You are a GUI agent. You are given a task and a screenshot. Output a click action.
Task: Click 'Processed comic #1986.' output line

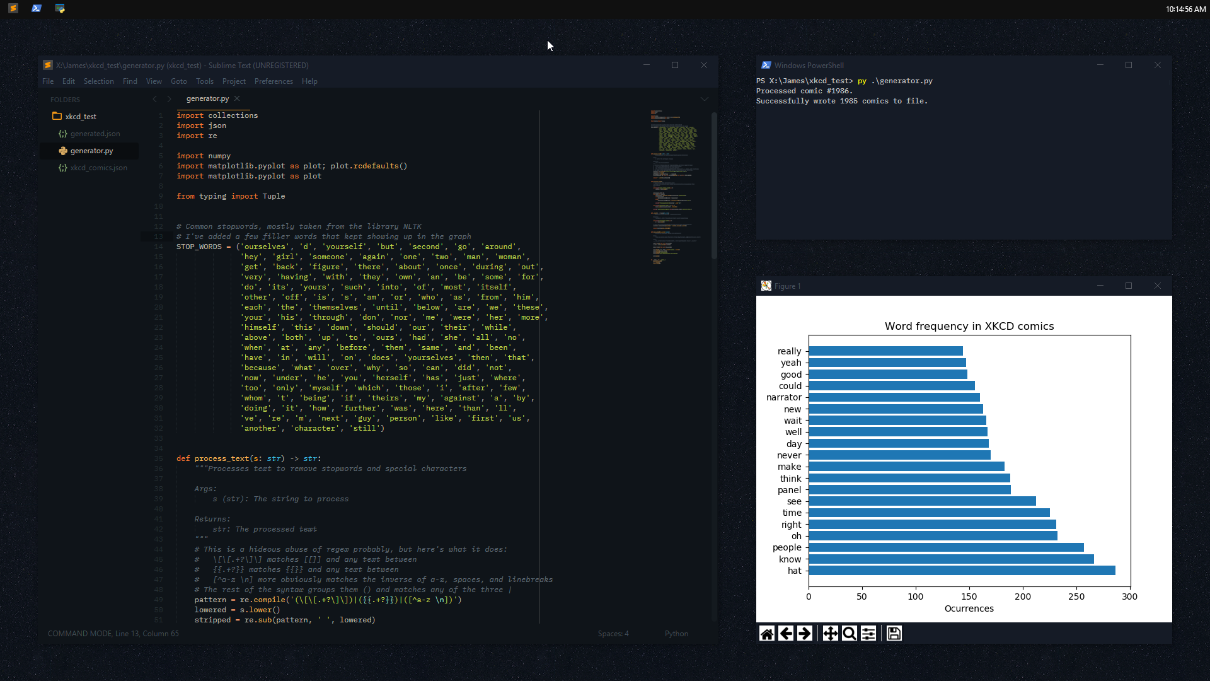[x=804, y=91]
